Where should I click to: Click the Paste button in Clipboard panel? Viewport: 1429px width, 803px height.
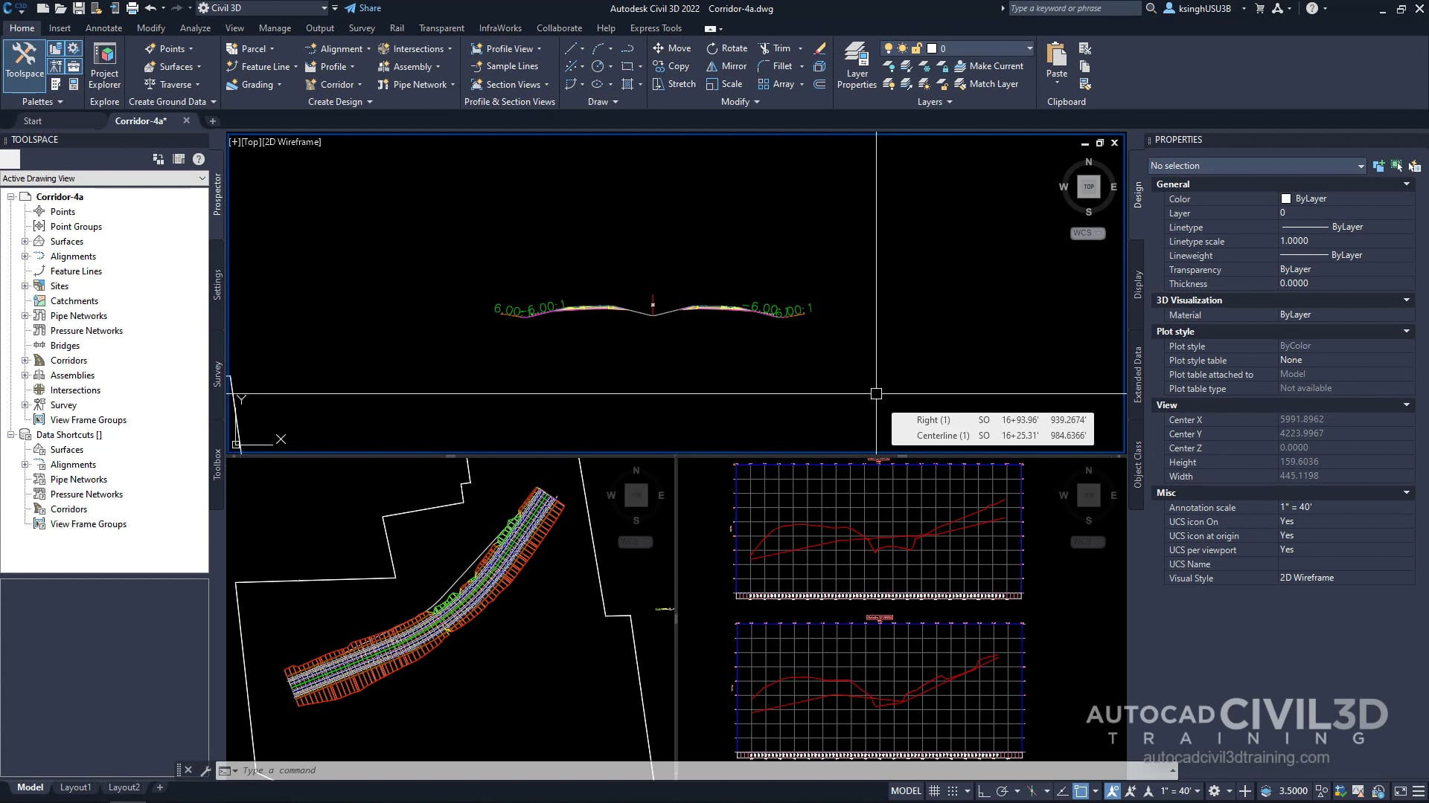coord(1056,59)
